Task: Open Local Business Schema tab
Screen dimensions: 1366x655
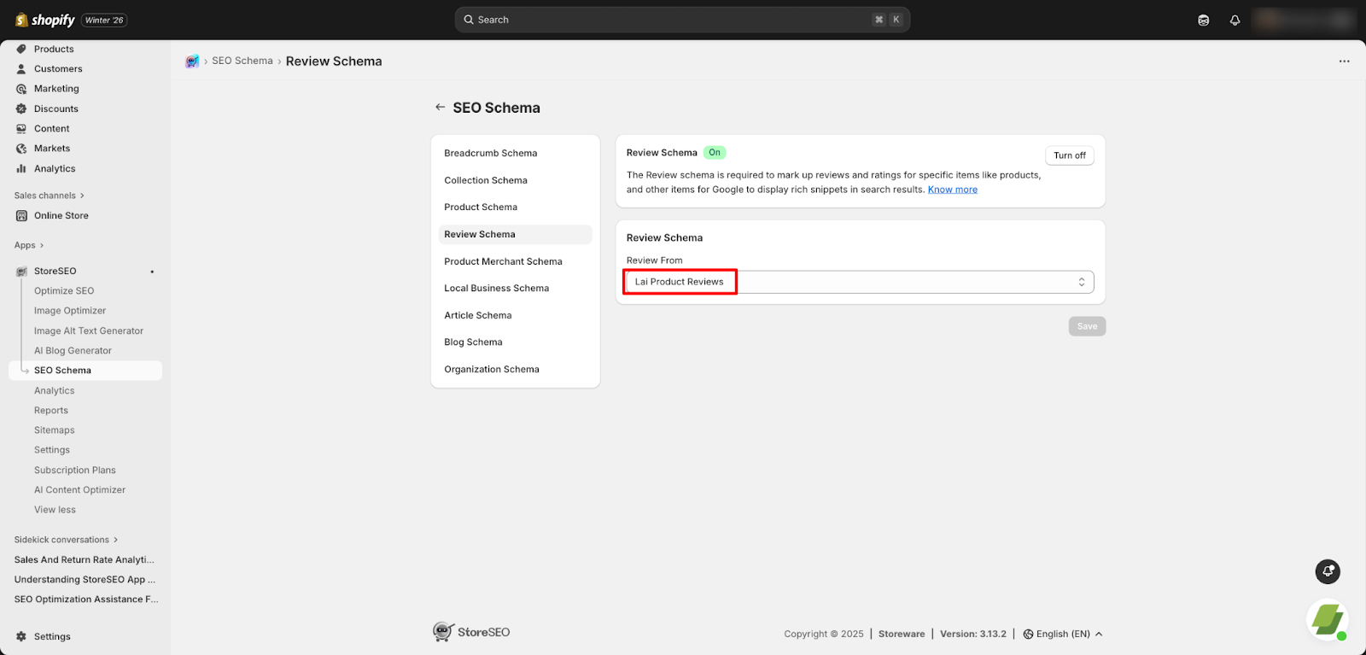Action: click(x=515, y=288)
